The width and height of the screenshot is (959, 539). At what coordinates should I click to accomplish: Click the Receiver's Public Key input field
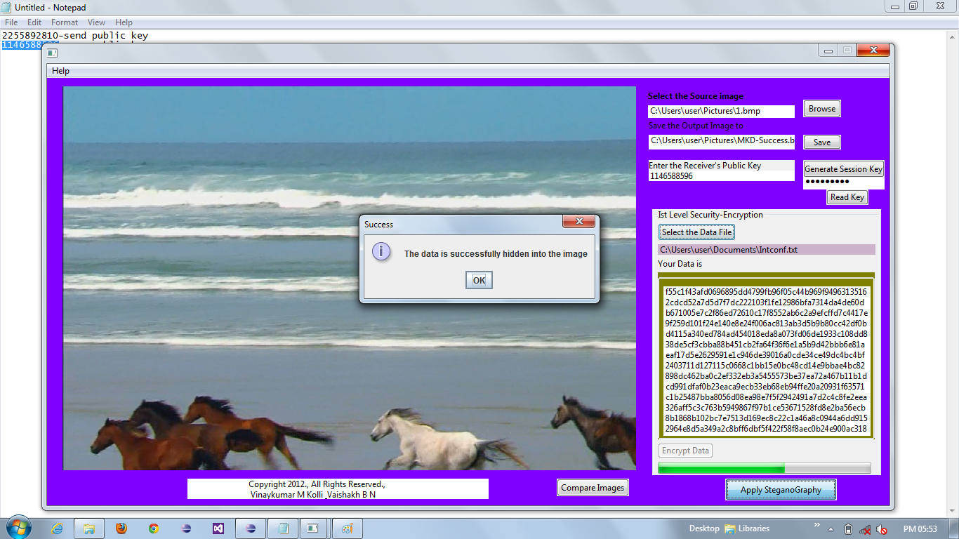[x=722, y=175]
